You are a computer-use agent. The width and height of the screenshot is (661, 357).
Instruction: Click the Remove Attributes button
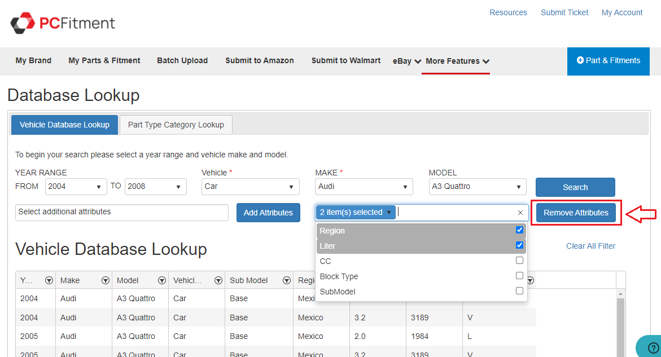(x=576, y=213)
